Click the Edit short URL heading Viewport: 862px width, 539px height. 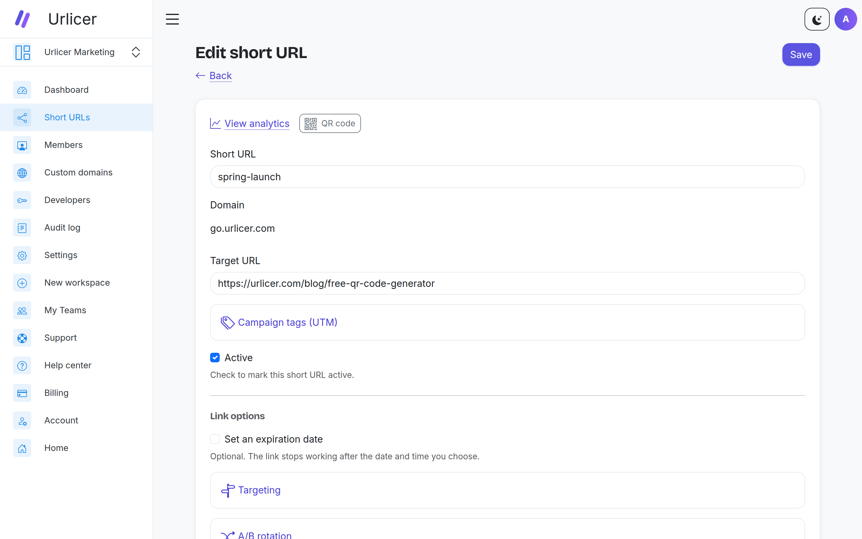tap(251, 53)
